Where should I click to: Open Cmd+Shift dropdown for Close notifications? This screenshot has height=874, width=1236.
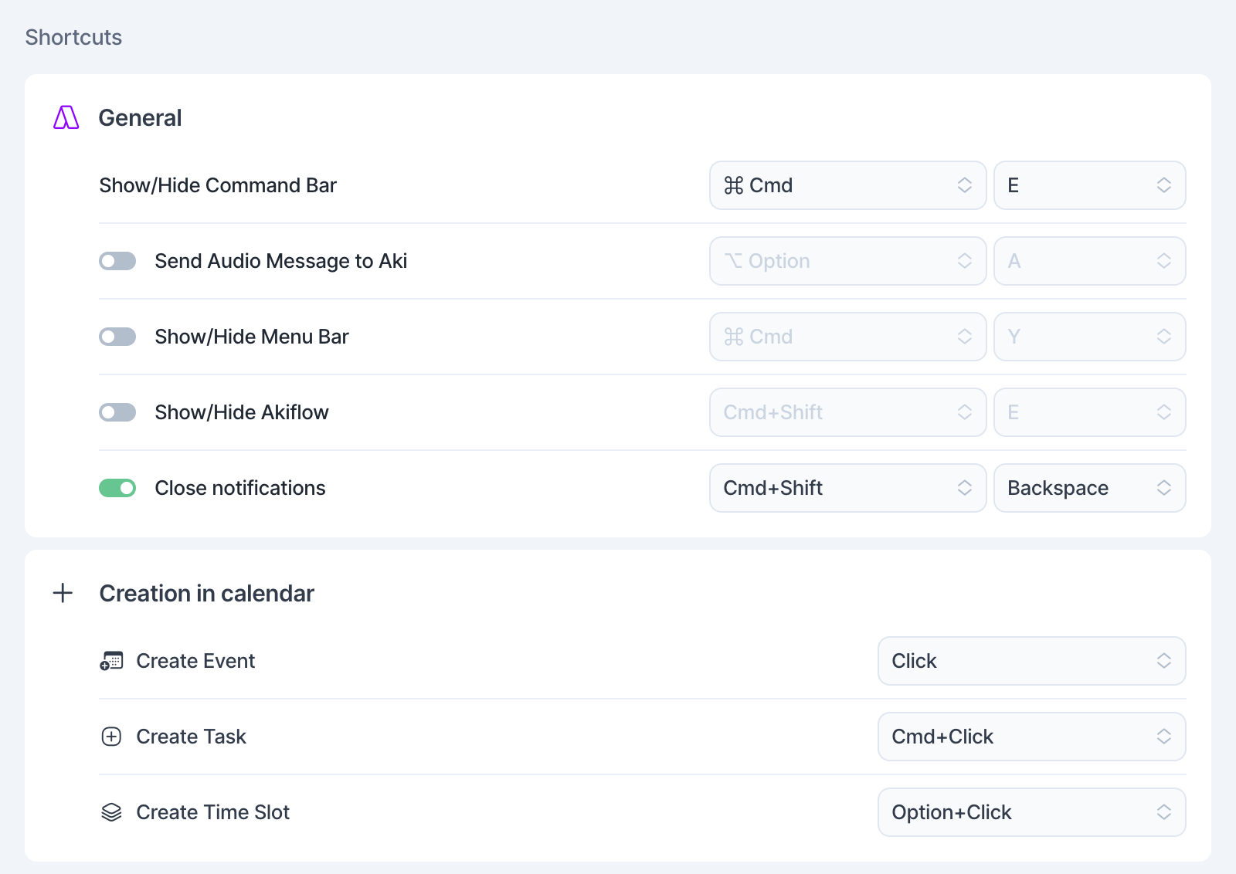(x=847, y=488)
